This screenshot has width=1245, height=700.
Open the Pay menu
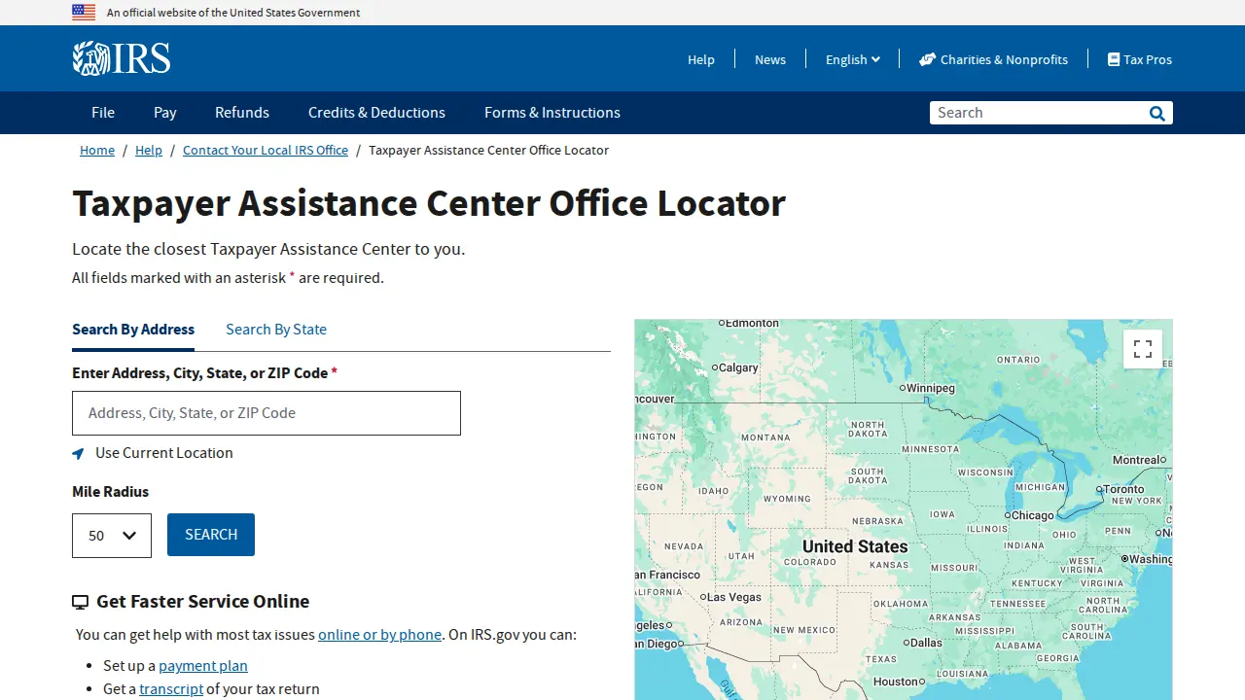click(165, 113)
